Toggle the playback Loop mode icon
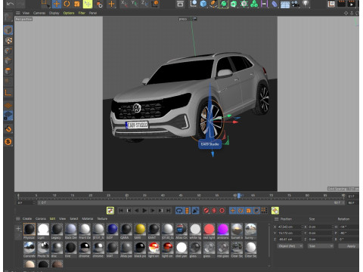This screenshot has height=272, width=363. click(179, 211)
